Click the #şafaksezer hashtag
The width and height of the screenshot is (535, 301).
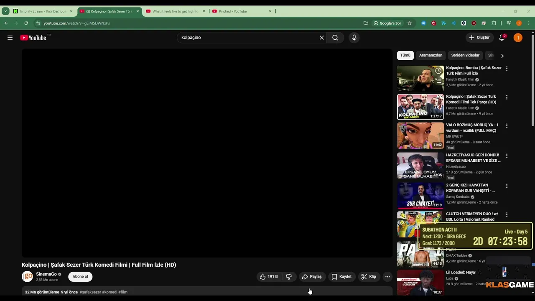[x=90, y=292]
